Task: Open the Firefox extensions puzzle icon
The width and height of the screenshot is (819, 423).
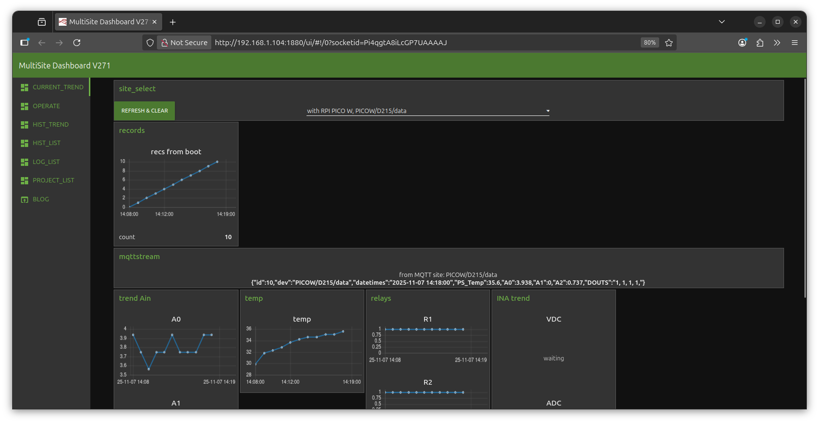Action: click(760, 43)
